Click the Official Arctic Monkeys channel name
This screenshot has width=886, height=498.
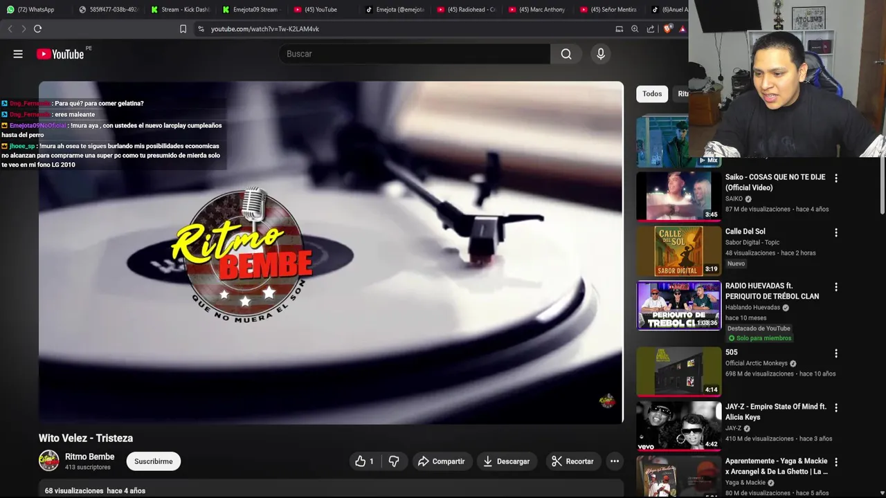pyautogui.click(x=757, y=363)
